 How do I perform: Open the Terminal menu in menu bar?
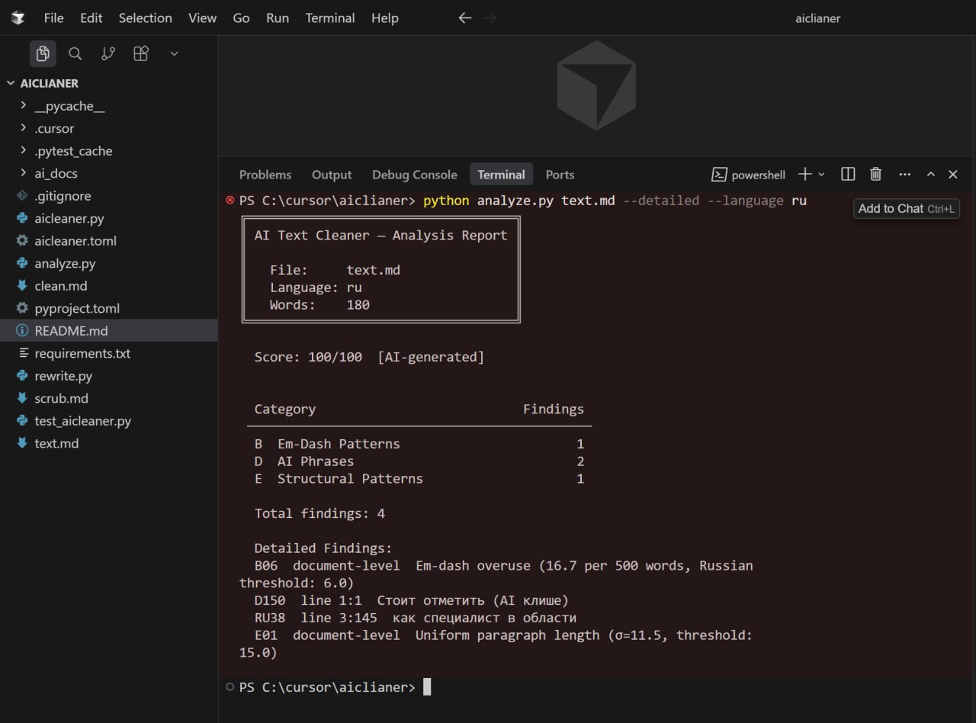point(329,18)
